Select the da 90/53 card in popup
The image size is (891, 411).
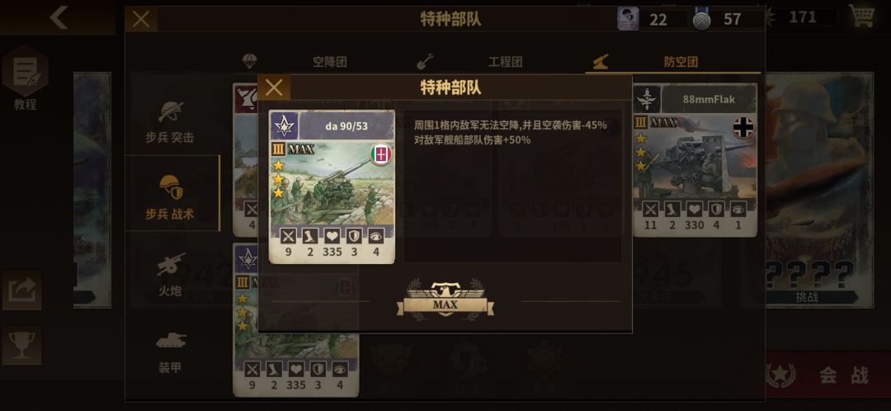point(332,187)
